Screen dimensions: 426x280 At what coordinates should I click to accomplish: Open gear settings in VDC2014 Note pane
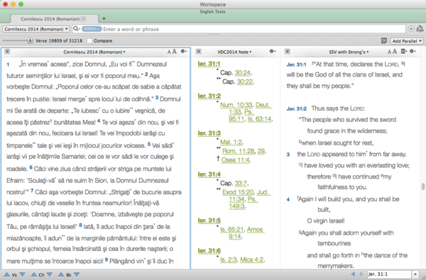(273, 51)
